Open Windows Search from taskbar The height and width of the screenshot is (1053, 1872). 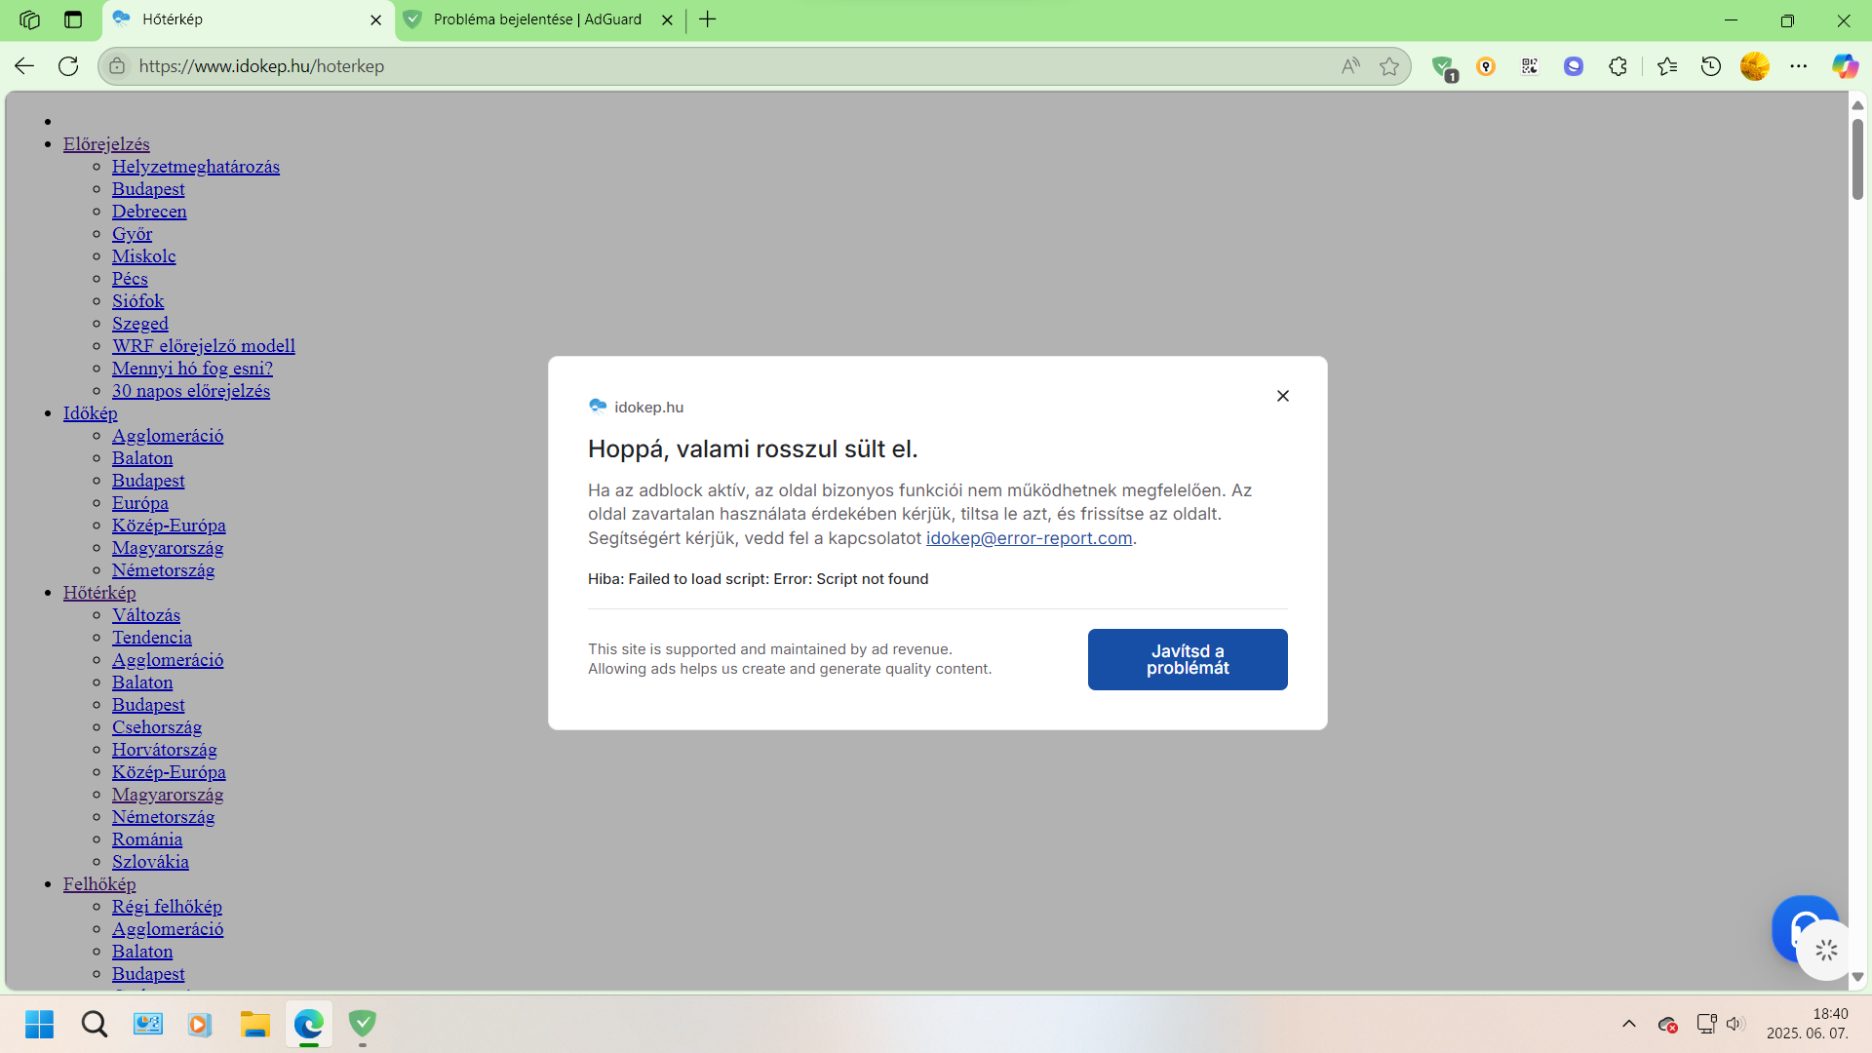click(94, 1025)
